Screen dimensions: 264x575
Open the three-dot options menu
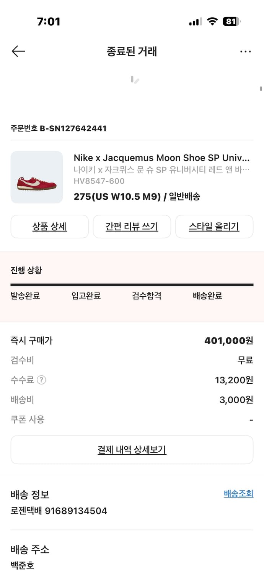coord(245,51)
